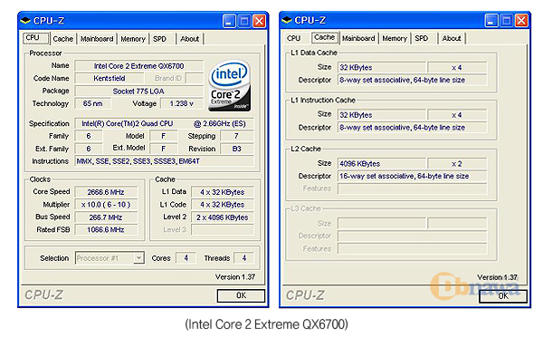Click L2 descriptor 16-way set associative
The height and width of the screenshot is (338, 543).
point(413,176)
